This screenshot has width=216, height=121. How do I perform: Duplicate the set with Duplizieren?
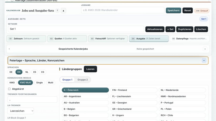[x=185, y=29]
